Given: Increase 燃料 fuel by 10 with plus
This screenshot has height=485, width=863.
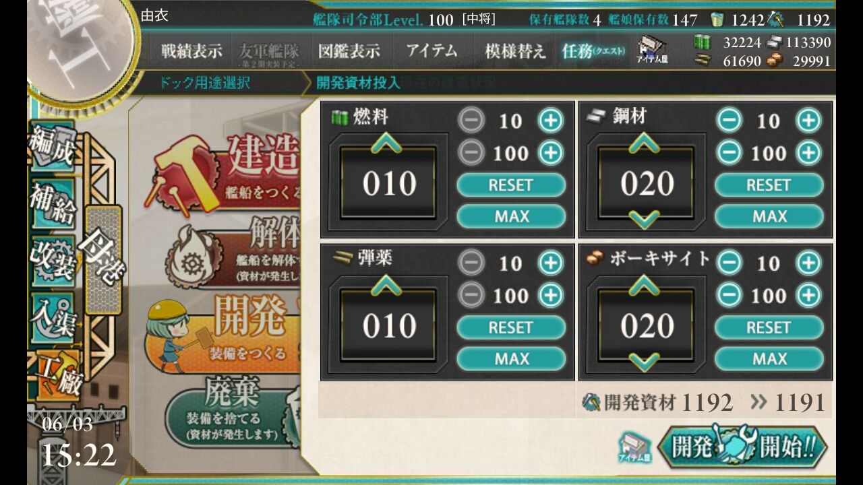Looking at the screenshot, I should (550, 121).
